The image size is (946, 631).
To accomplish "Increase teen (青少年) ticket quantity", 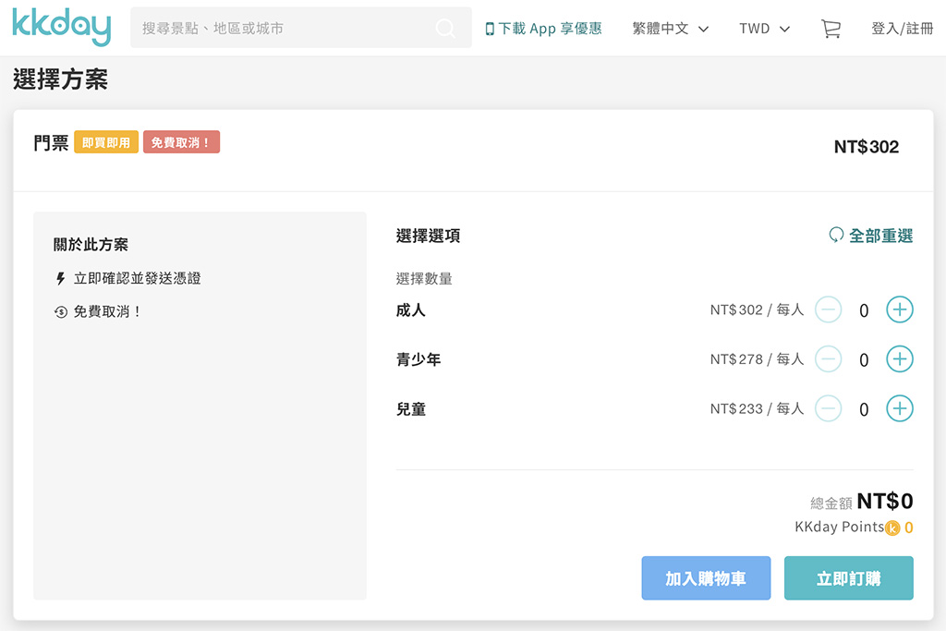I will [x=899, y=359].
